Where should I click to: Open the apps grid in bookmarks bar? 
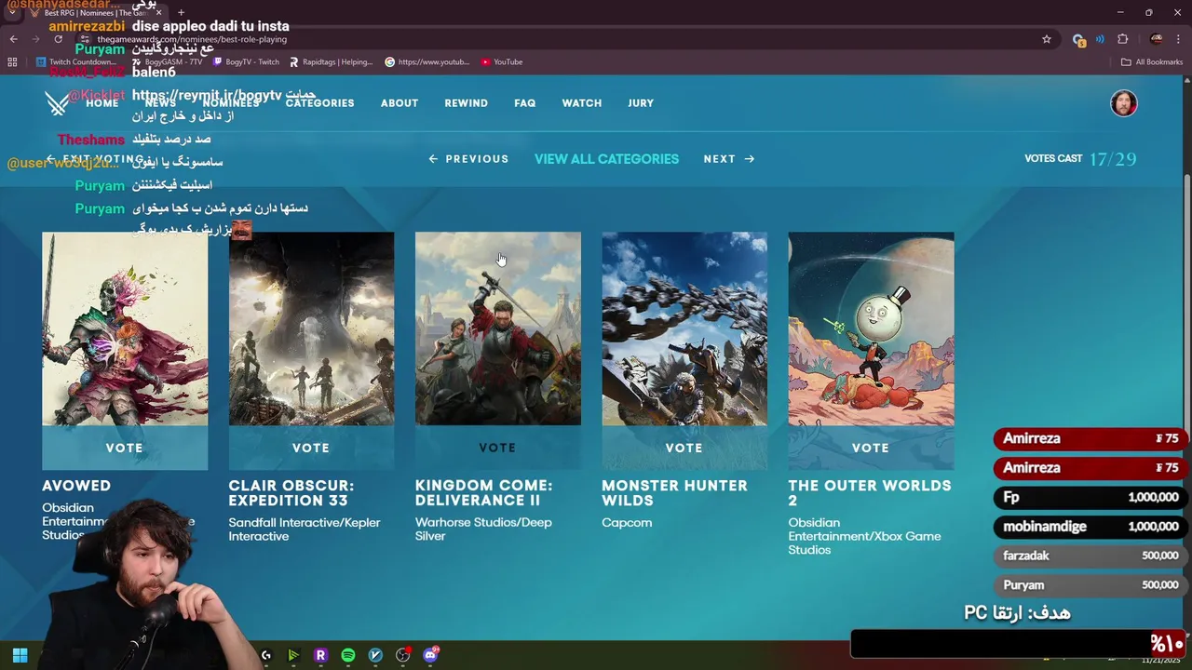point(12,62)
